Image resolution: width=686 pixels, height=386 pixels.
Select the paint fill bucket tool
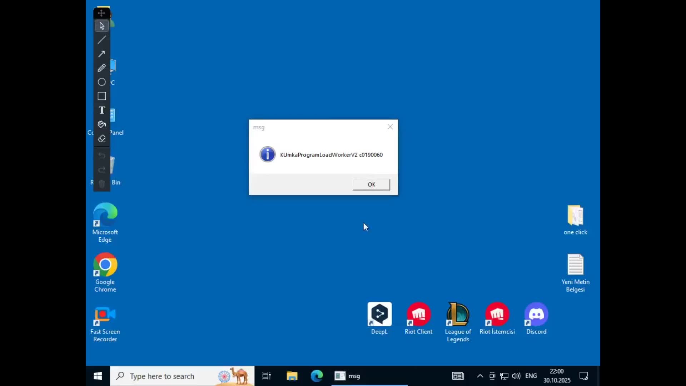(x=101, y=124)
